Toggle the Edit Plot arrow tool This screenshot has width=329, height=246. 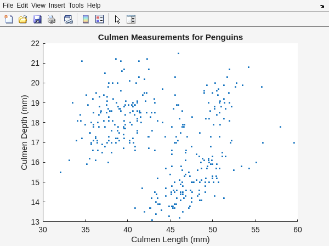(x=117, y=19)
